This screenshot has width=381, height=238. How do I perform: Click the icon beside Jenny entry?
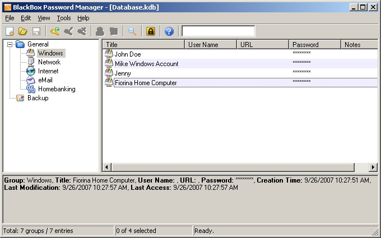point(109,73)
